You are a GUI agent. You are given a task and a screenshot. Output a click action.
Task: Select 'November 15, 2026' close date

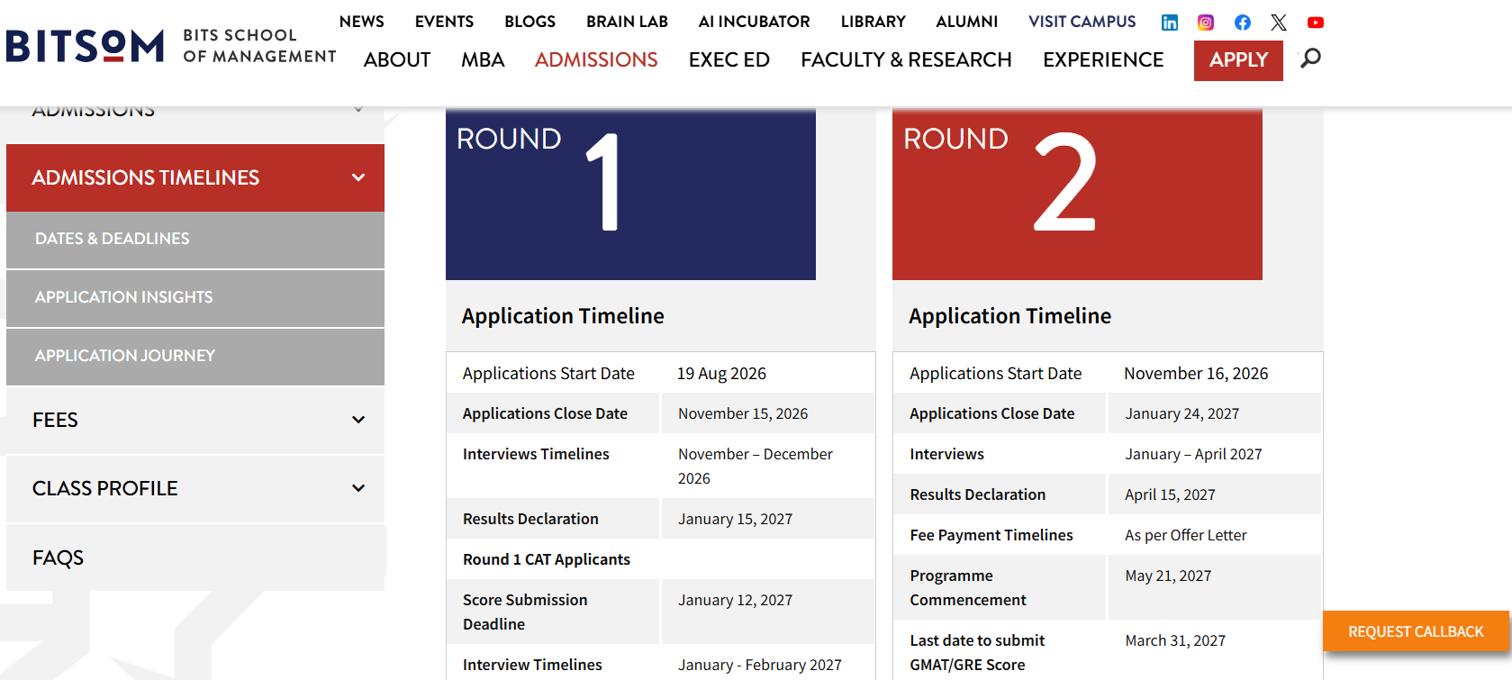(x=743, y=413)
